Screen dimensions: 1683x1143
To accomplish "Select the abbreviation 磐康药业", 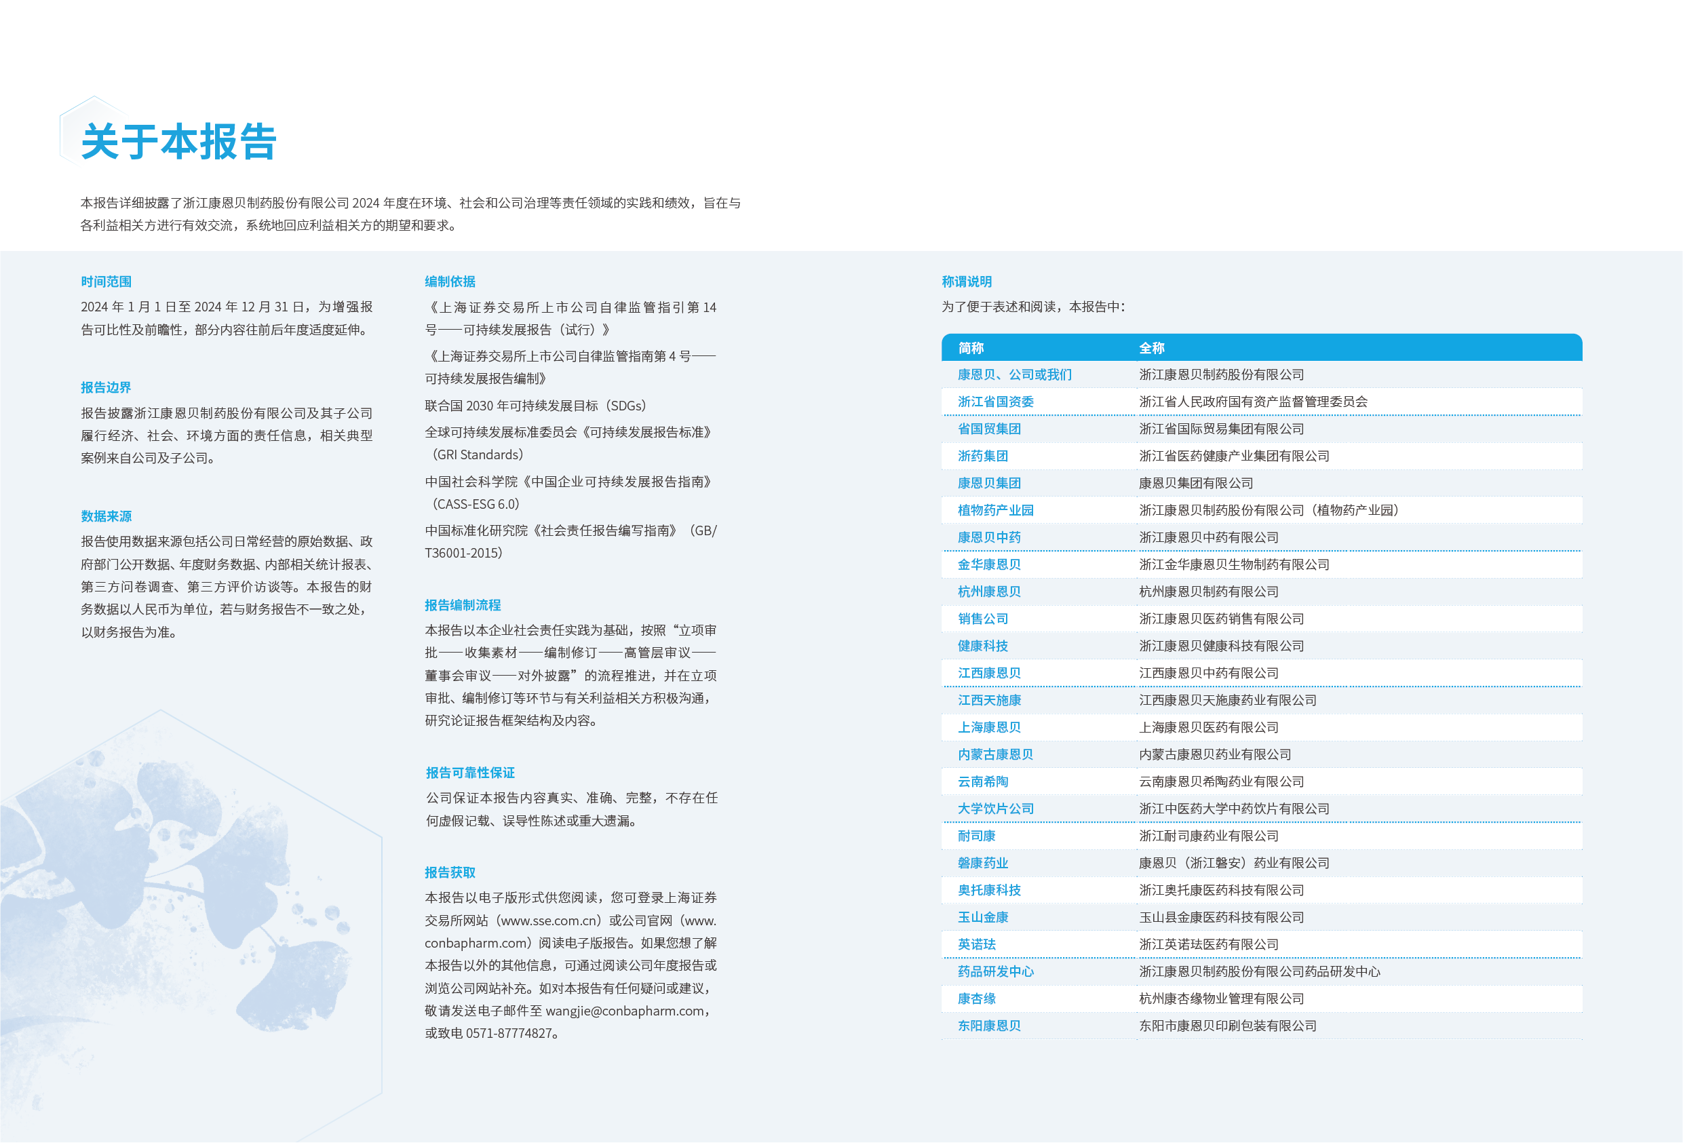I will 983,864.
